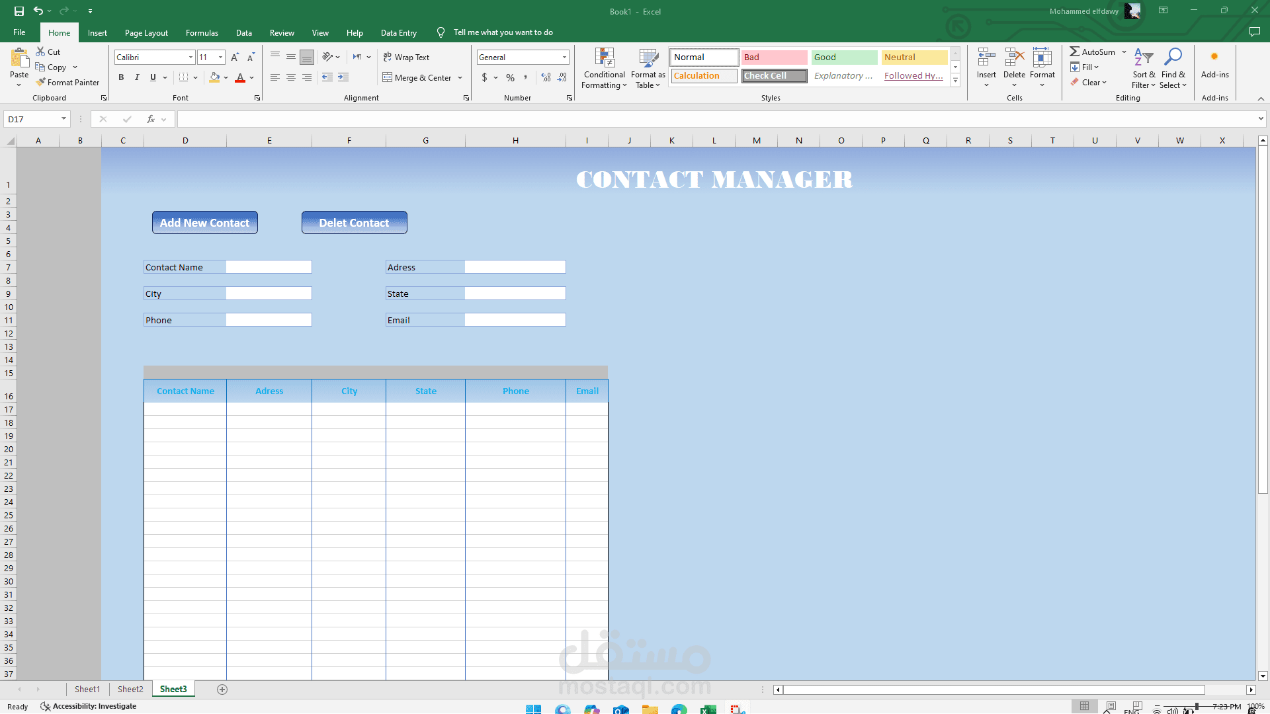Expand Merge & Center dropdown arrow
This screenshot has width=1270, height=714.
[x=460, y=78]
